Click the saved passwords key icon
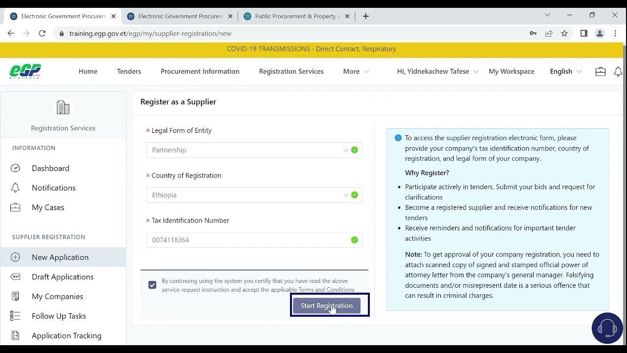Viewport: 627px width, 353px height. point(533,33)
